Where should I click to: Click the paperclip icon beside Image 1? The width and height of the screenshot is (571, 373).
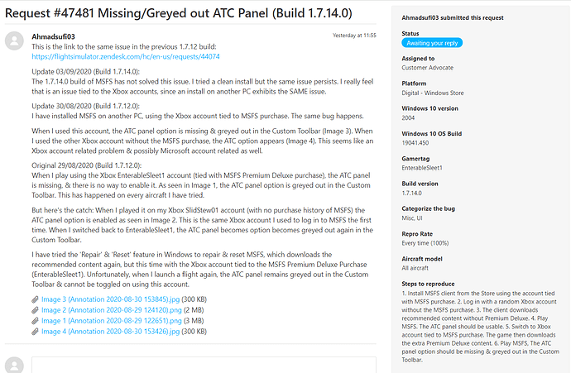(35, 321)
